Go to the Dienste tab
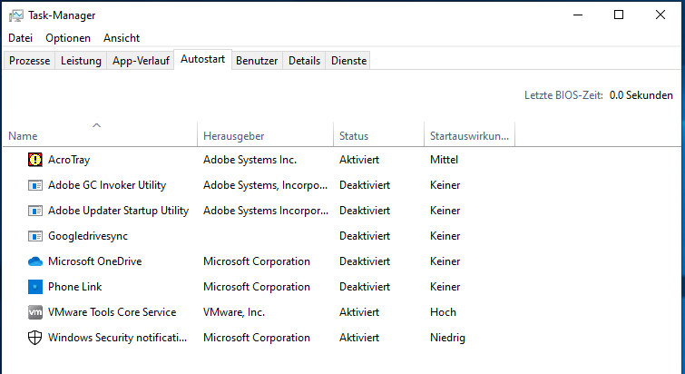This screenshot has width=685, height=374. [348, 61]
